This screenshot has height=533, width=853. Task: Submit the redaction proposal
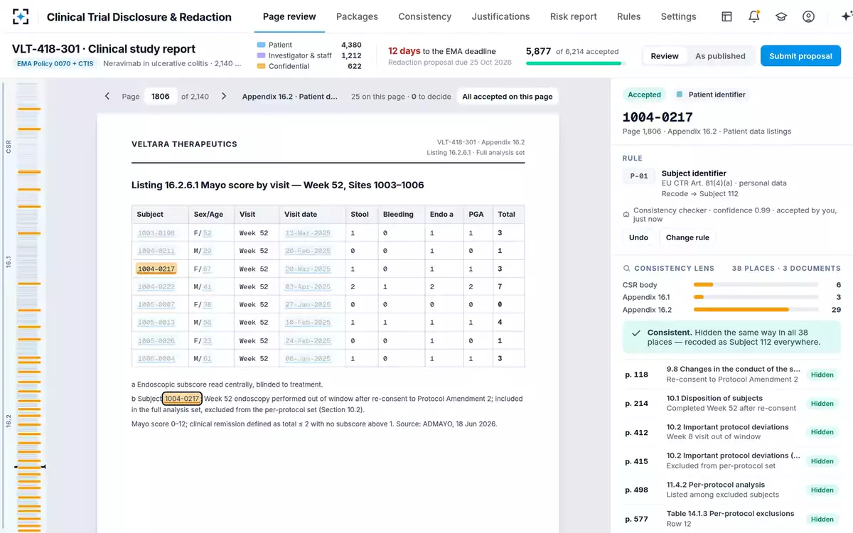(x=800, y=56)
